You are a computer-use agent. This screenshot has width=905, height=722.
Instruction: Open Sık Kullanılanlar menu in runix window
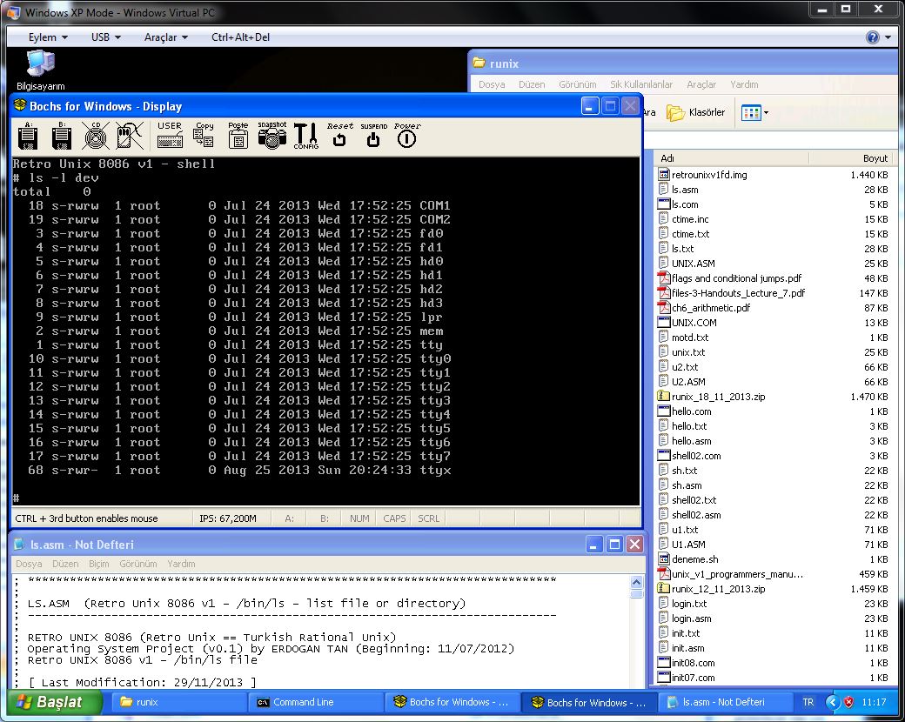[x=641, y=84]
